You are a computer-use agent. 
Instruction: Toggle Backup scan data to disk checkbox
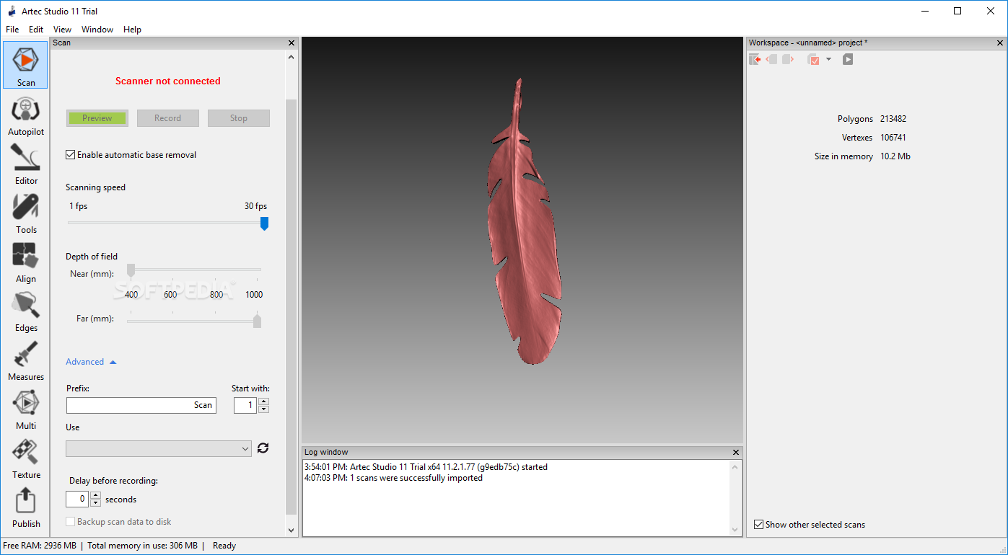pos(70,522)
